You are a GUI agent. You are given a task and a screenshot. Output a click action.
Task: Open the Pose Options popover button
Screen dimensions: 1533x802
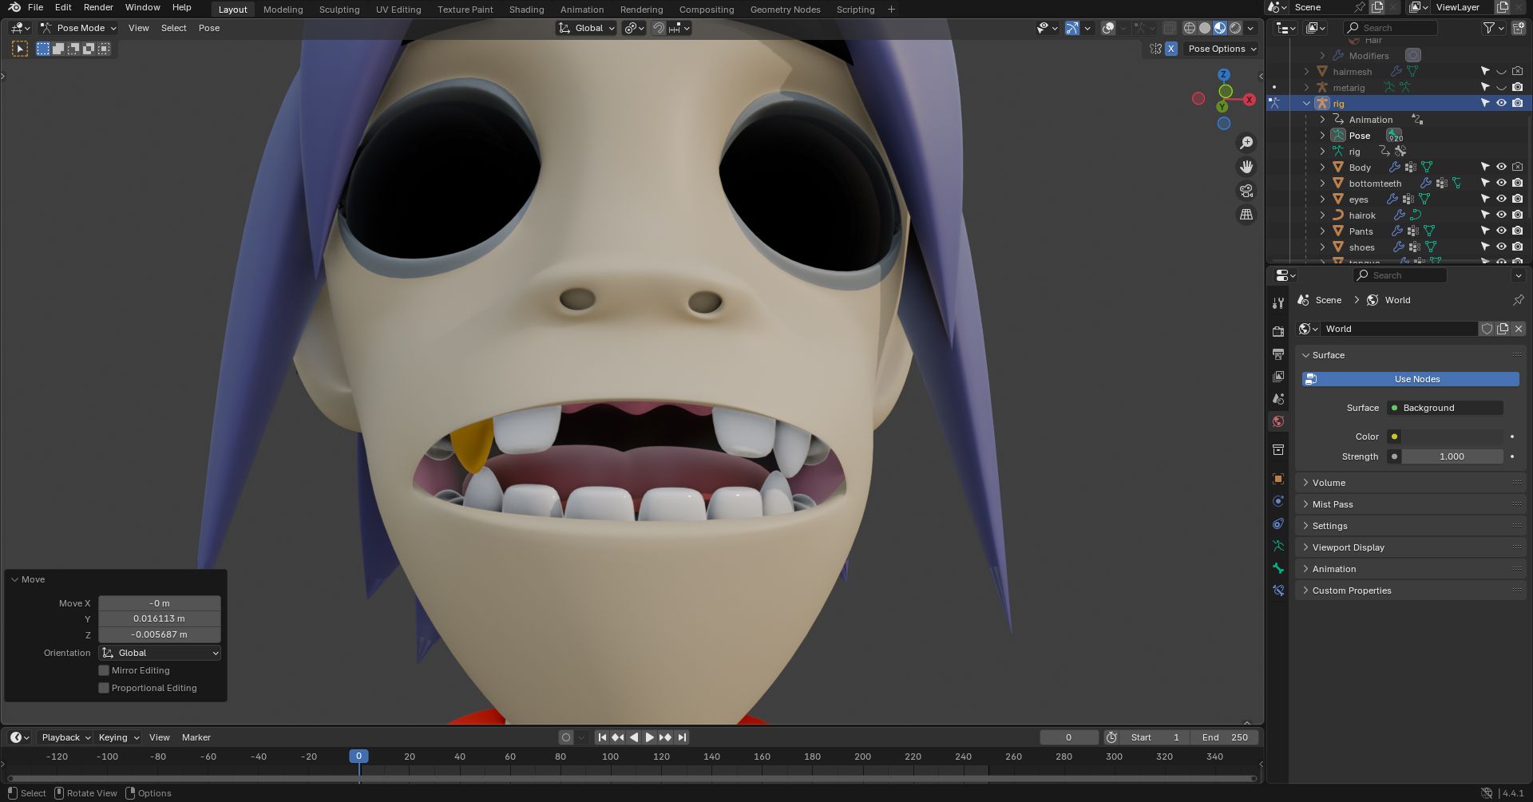point(1221,49)
